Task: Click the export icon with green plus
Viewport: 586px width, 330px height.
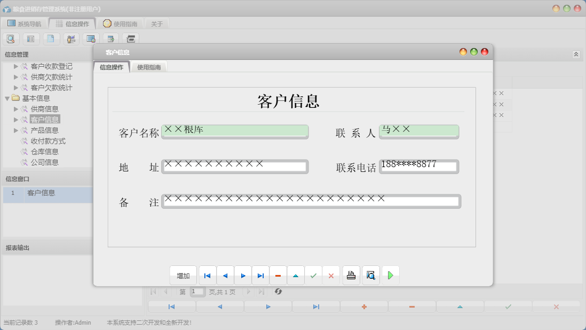Action: click(111, 38)
